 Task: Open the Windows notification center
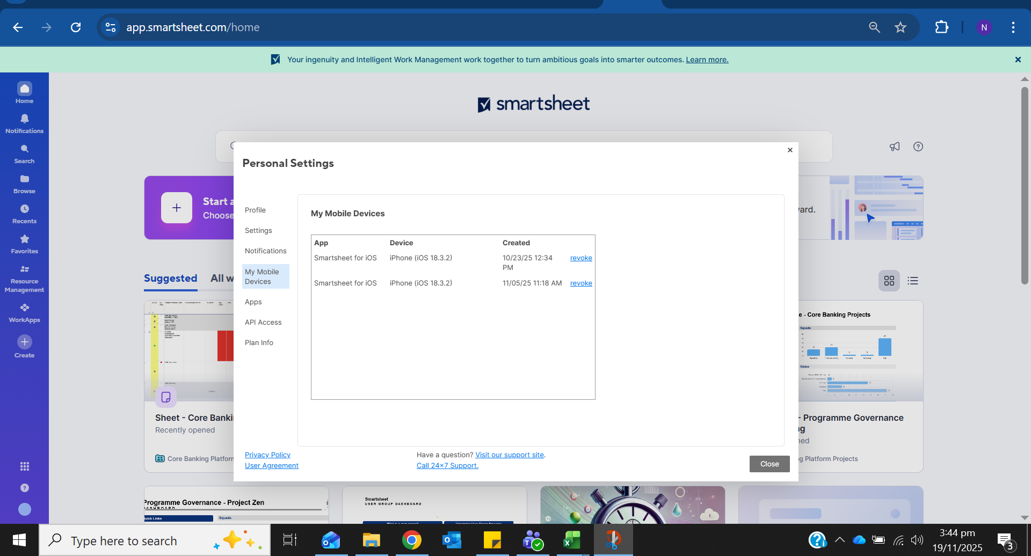tap(1006, 542)
